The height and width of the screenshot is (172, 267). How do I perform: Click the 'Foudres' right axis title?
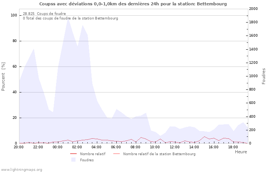[264, 76]
